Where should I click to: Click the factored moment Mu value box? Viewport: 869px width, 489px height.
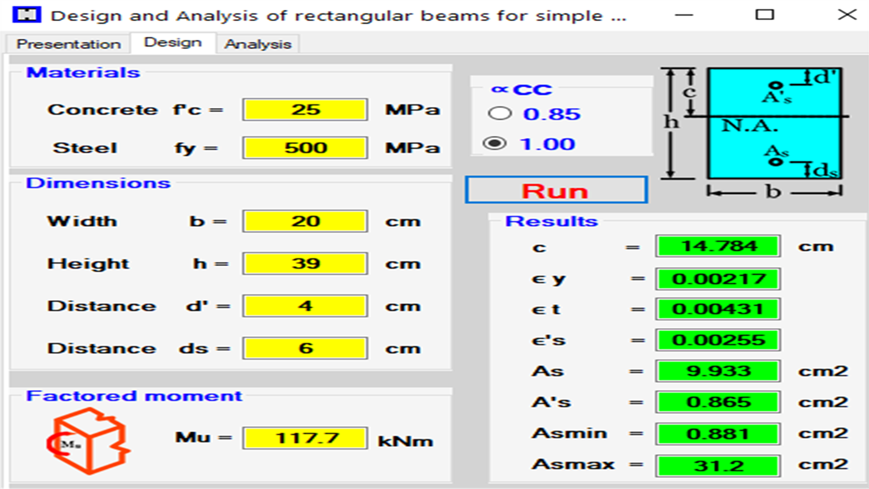point(305,439)
